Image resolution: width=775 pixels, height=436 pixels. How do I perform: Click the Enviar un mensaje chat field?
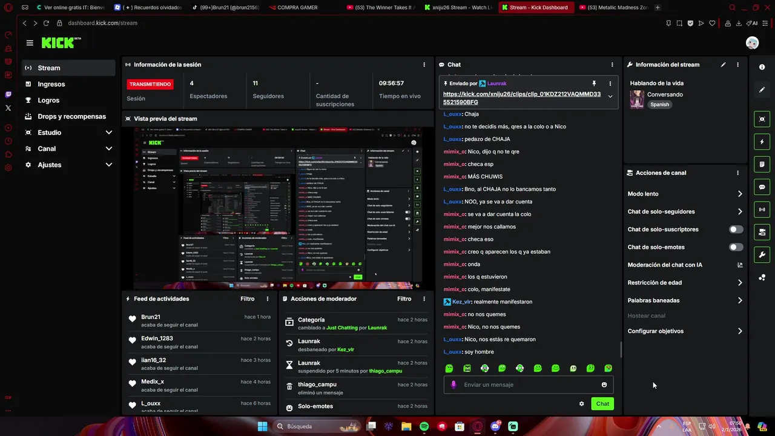(x=530, y=385)
